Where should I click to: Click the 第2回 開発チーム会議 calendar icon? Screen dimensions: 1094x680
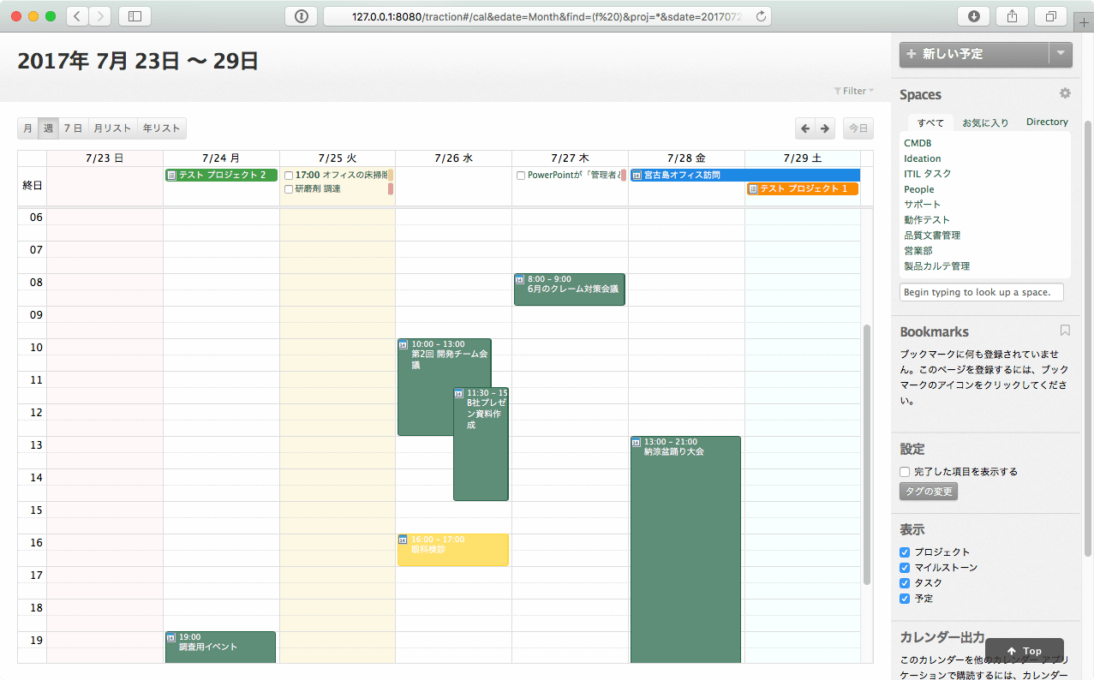404,344
